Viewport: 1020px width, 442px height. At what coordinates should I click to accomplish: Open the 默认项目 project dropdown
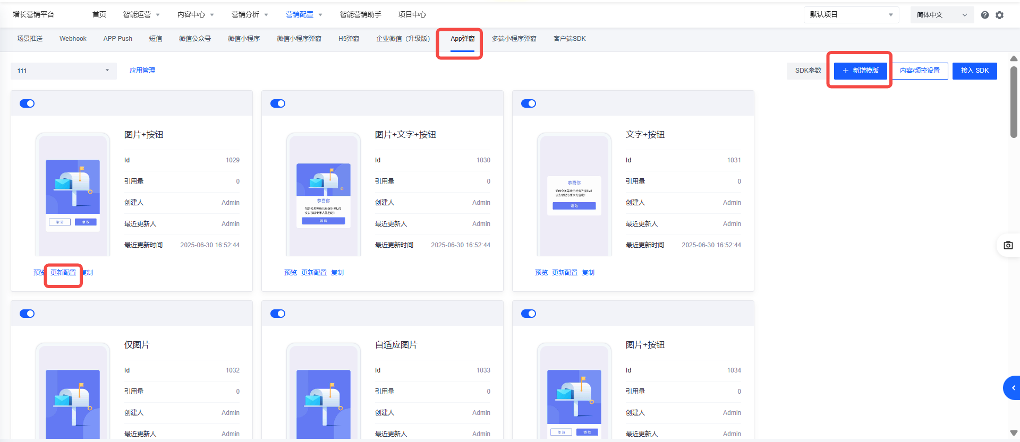(x=851, y=15)
